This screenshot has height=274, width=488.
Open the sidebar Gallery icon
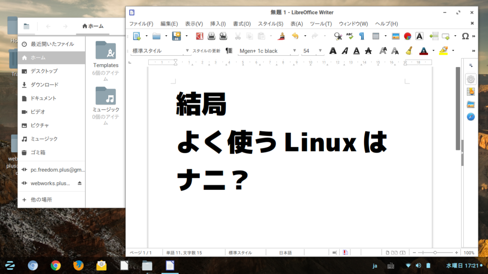[470, 104]
